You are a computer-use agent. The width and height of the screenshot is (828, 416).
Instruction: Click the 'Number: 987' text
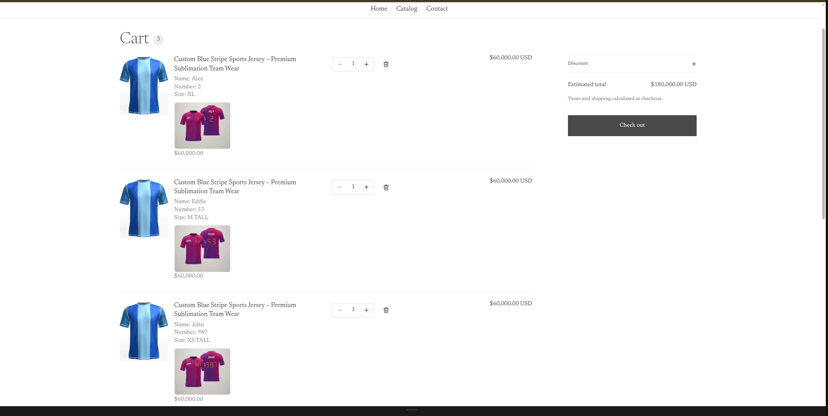pos(191,332)
